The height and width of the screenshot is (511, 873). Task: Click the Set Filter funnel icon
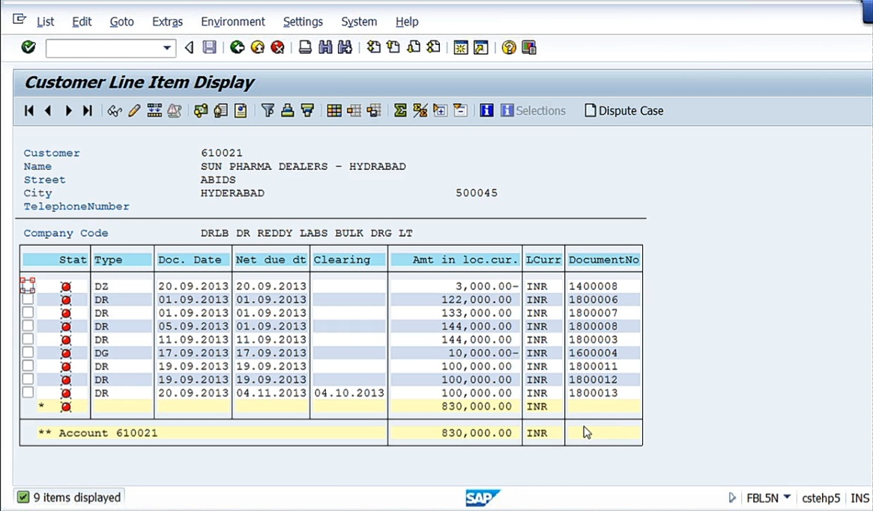268,111
